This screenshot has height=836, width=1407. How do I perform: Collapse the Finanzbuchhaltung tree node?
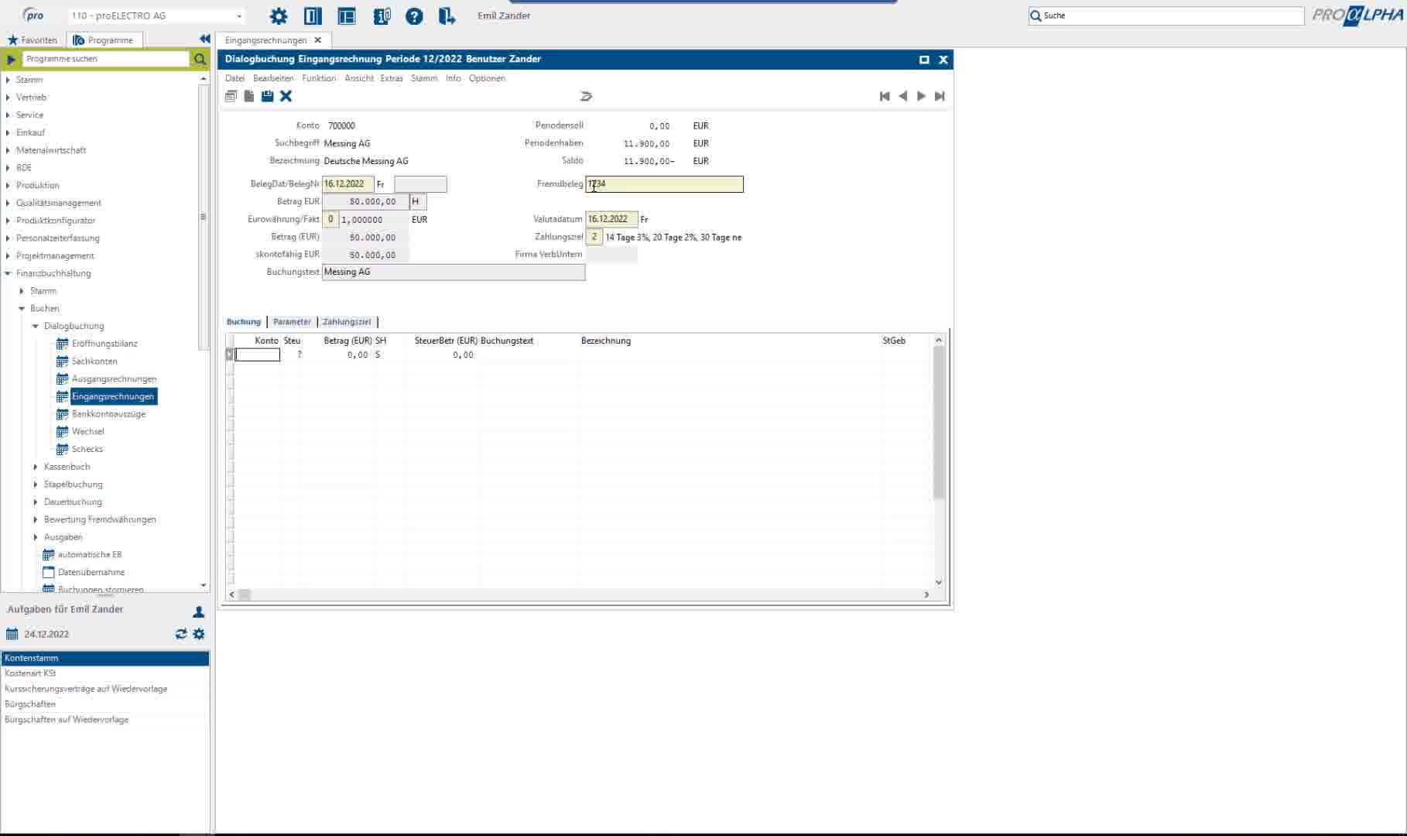pyautogui.click(x=8, y=273)
